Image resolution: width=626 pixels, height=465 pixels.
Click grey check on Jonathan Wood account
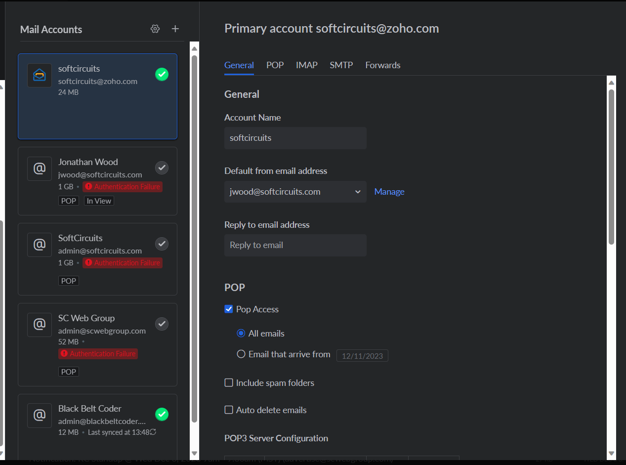click(x=162, y=168)
